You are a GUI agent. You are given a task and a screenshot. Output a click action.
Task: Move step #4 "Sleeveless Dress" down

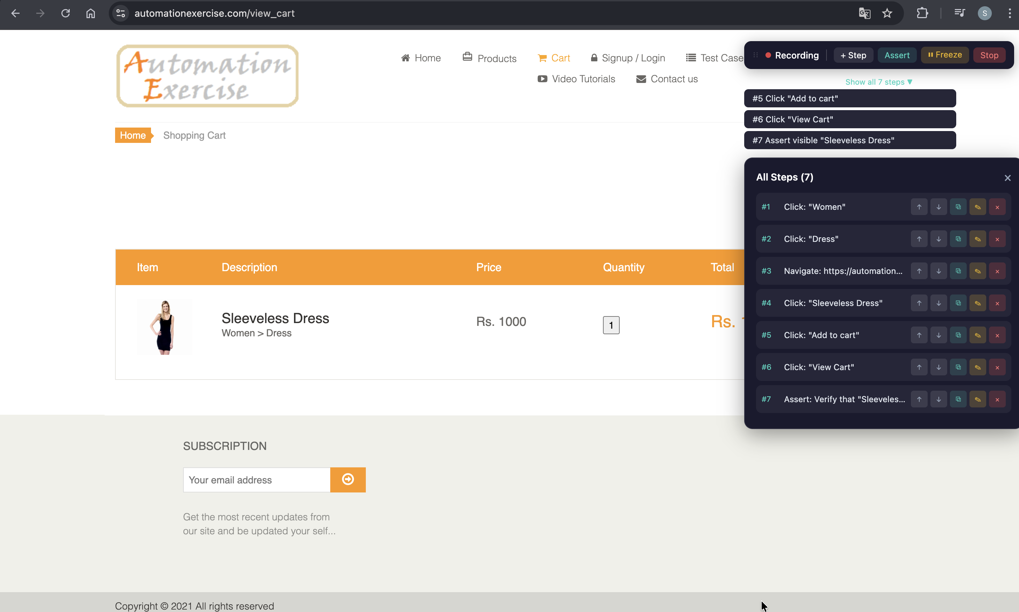[938, 303]
